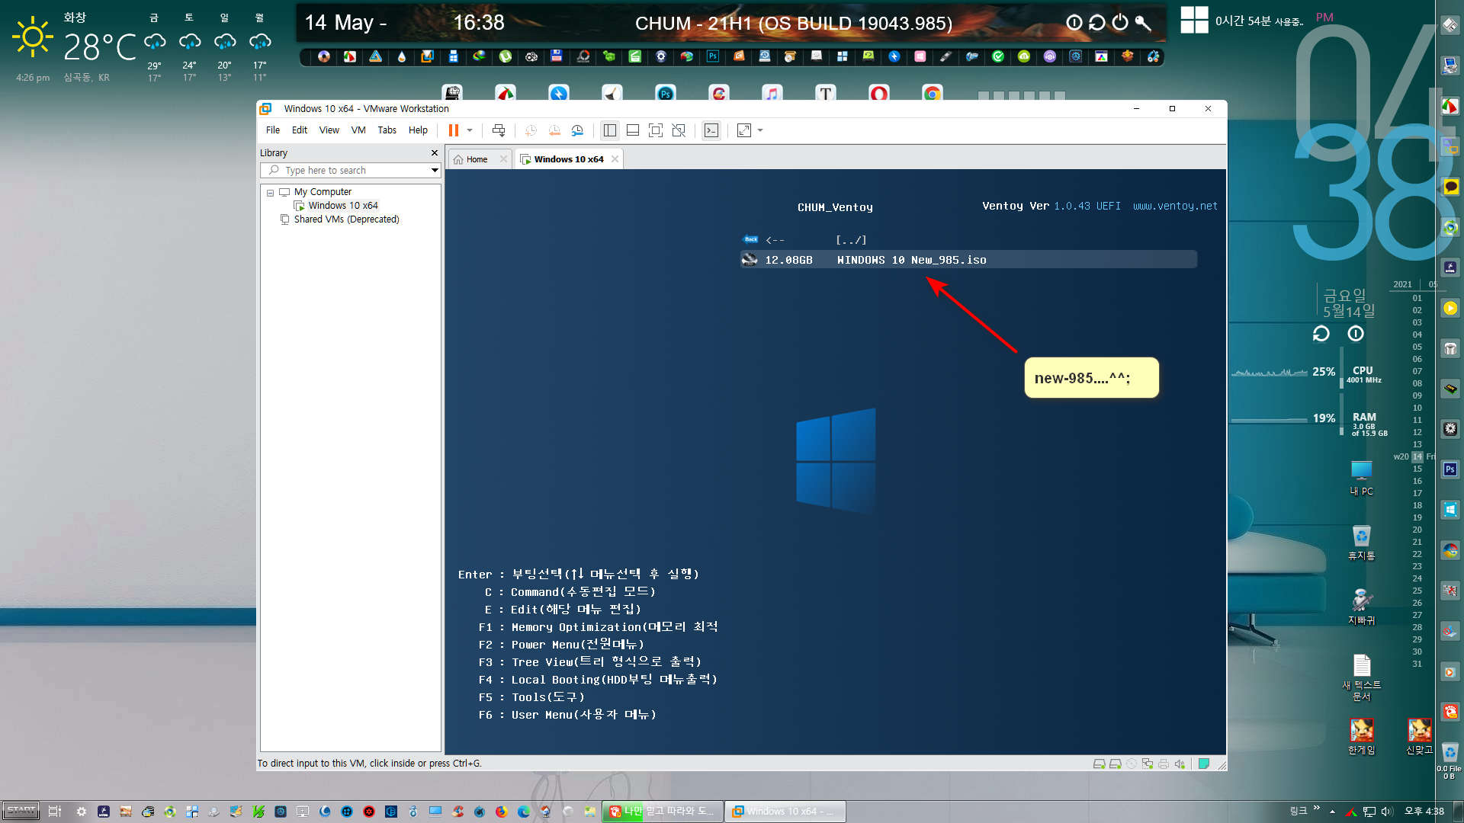Viewport: 1464px width, 823px height.
Task: Open the Help menu
Action: [x=418, y=130]
